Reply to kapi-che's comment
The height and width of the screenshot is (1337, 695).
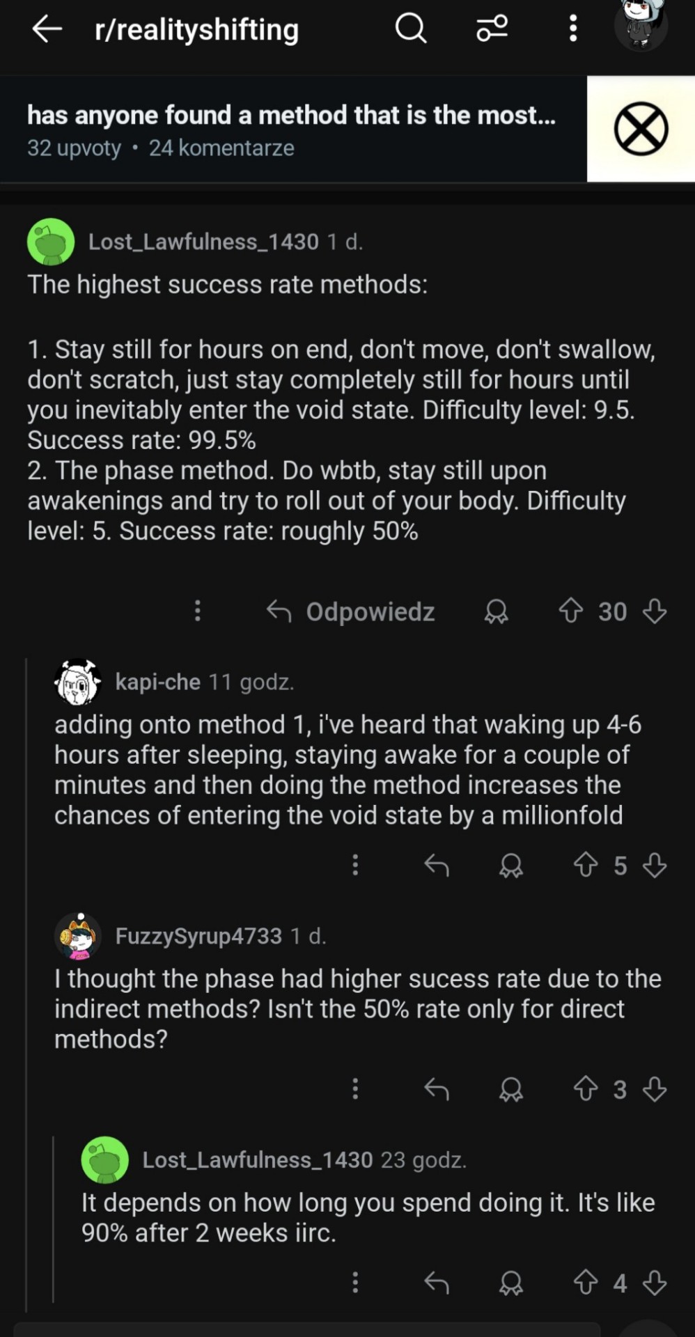pyautogui.click(x=437, y=866)
